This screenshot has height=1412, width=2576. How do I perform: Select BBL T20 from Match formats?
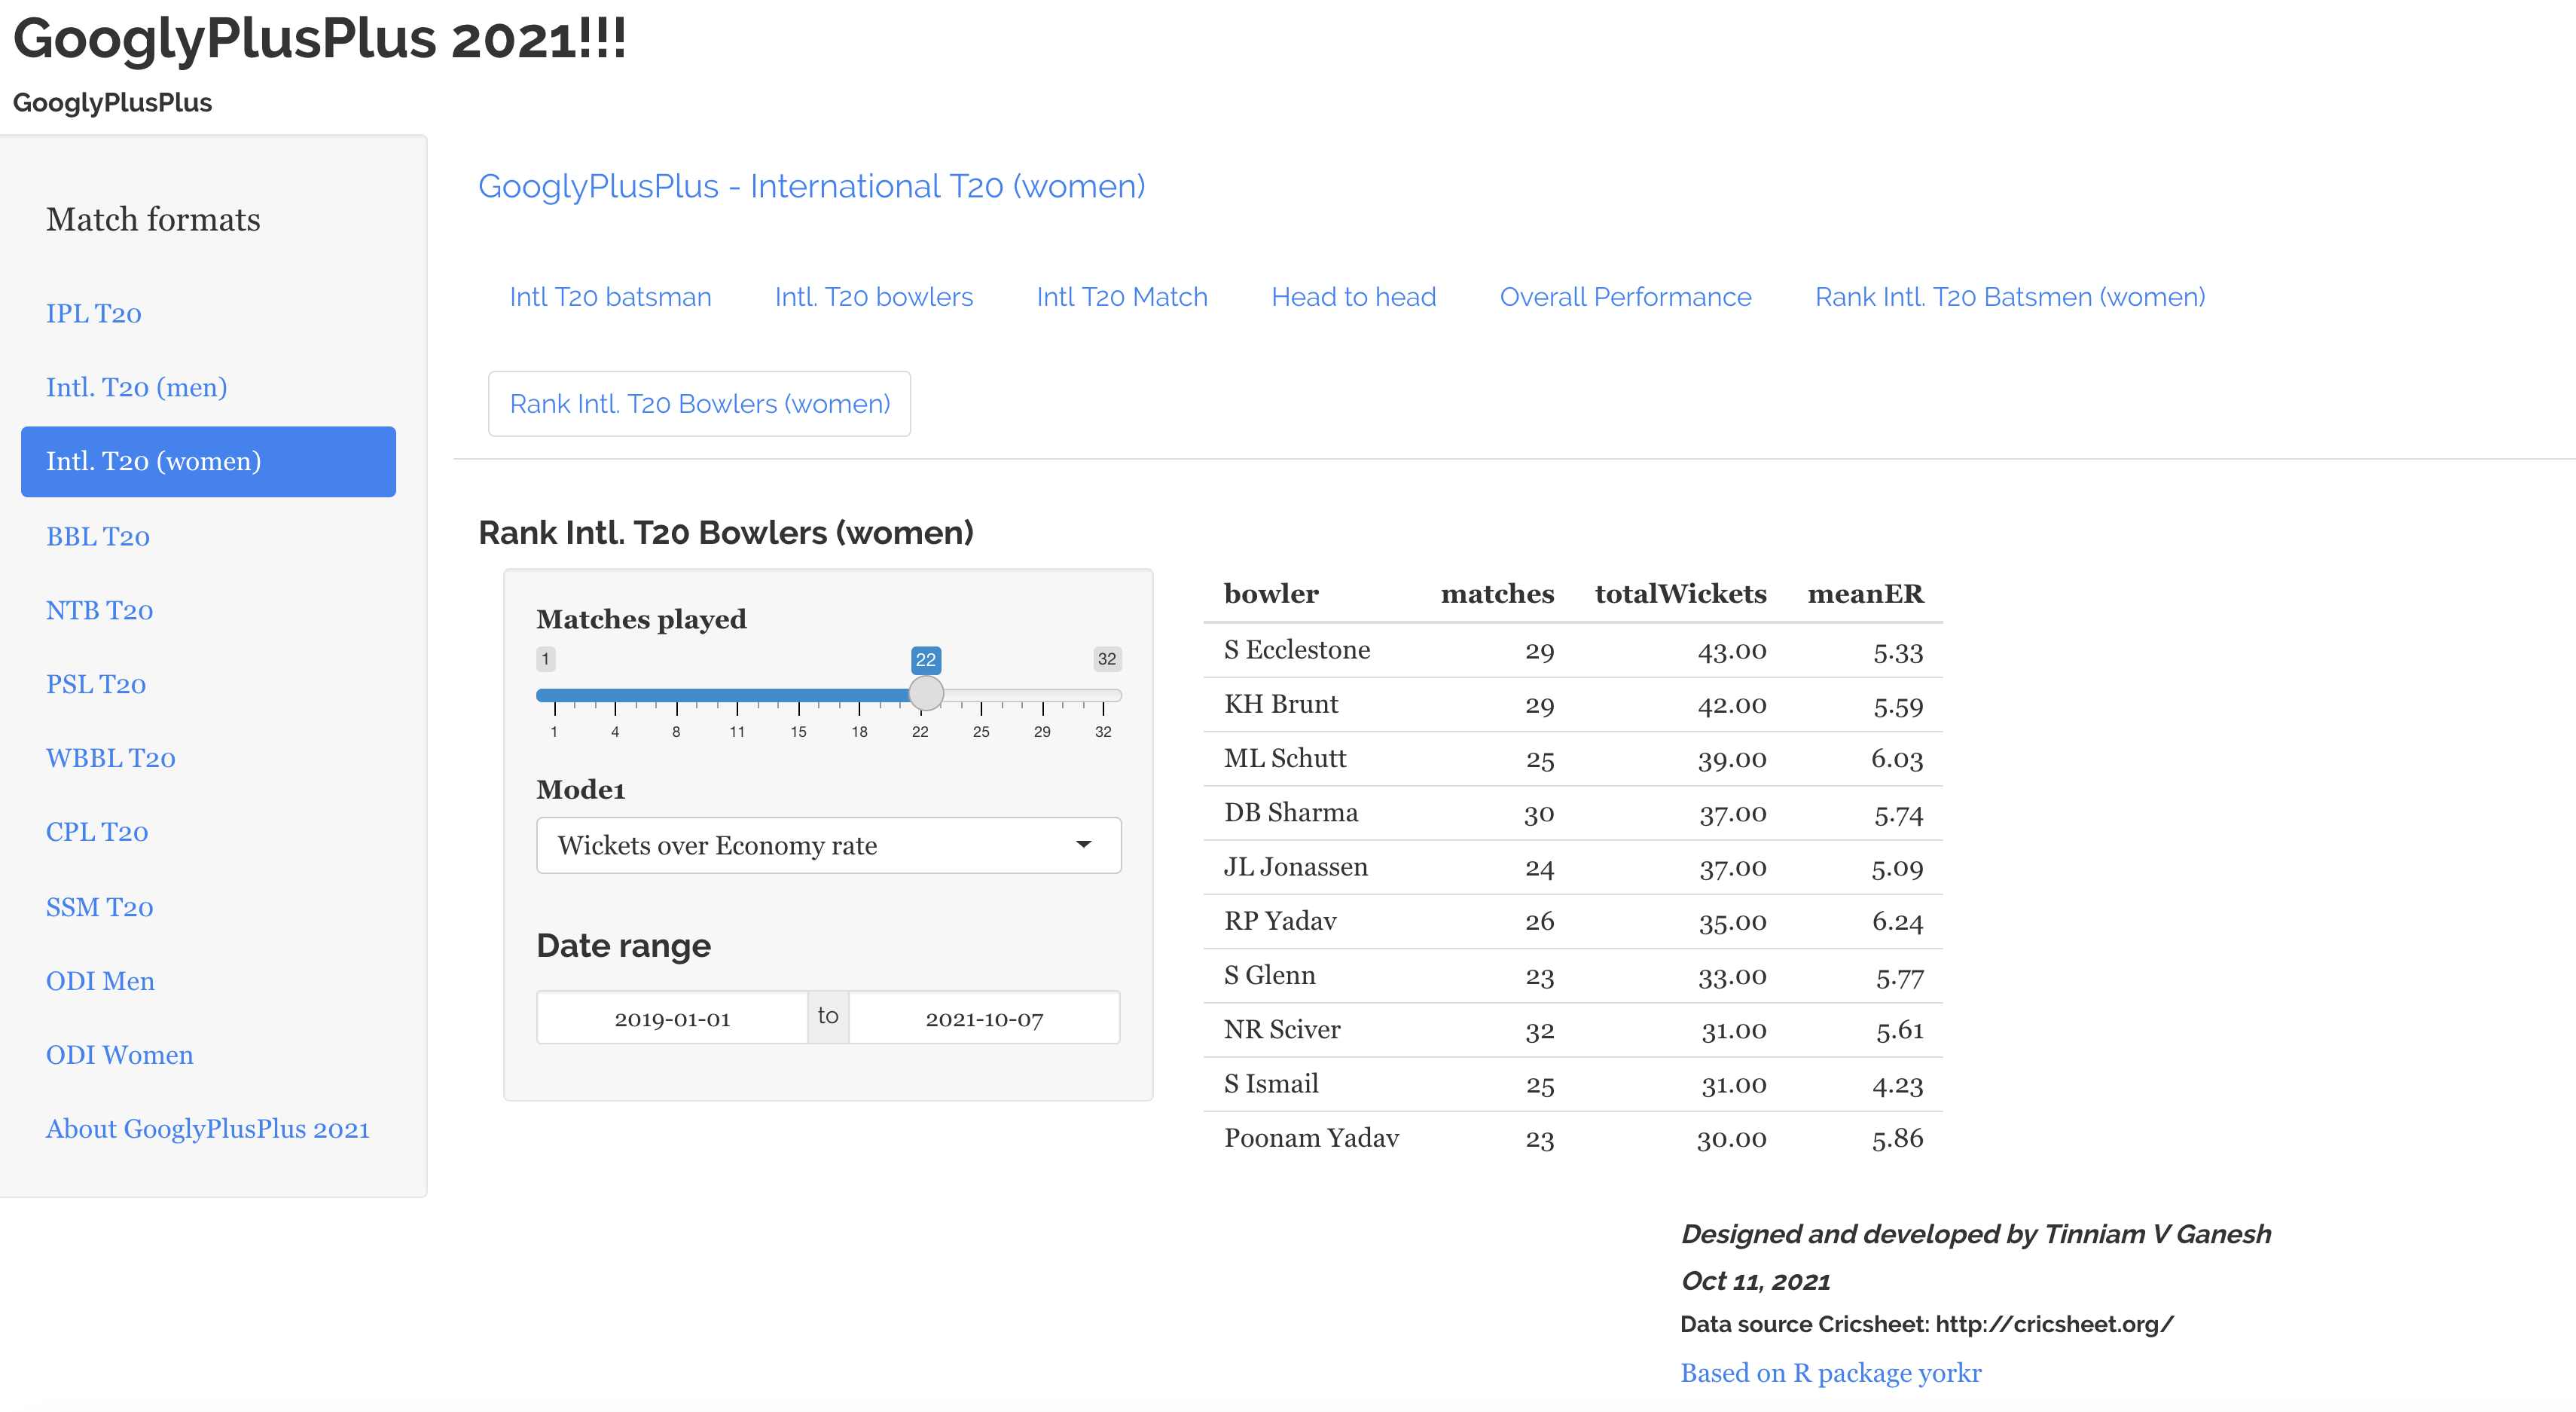pos(98,537)
